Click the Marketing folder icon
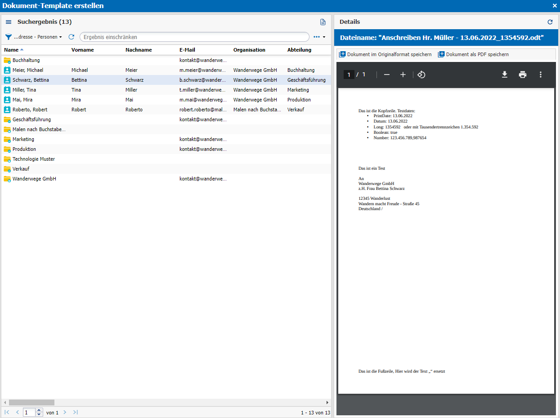This screenshot has height=418, width=560. pos(7,139)
